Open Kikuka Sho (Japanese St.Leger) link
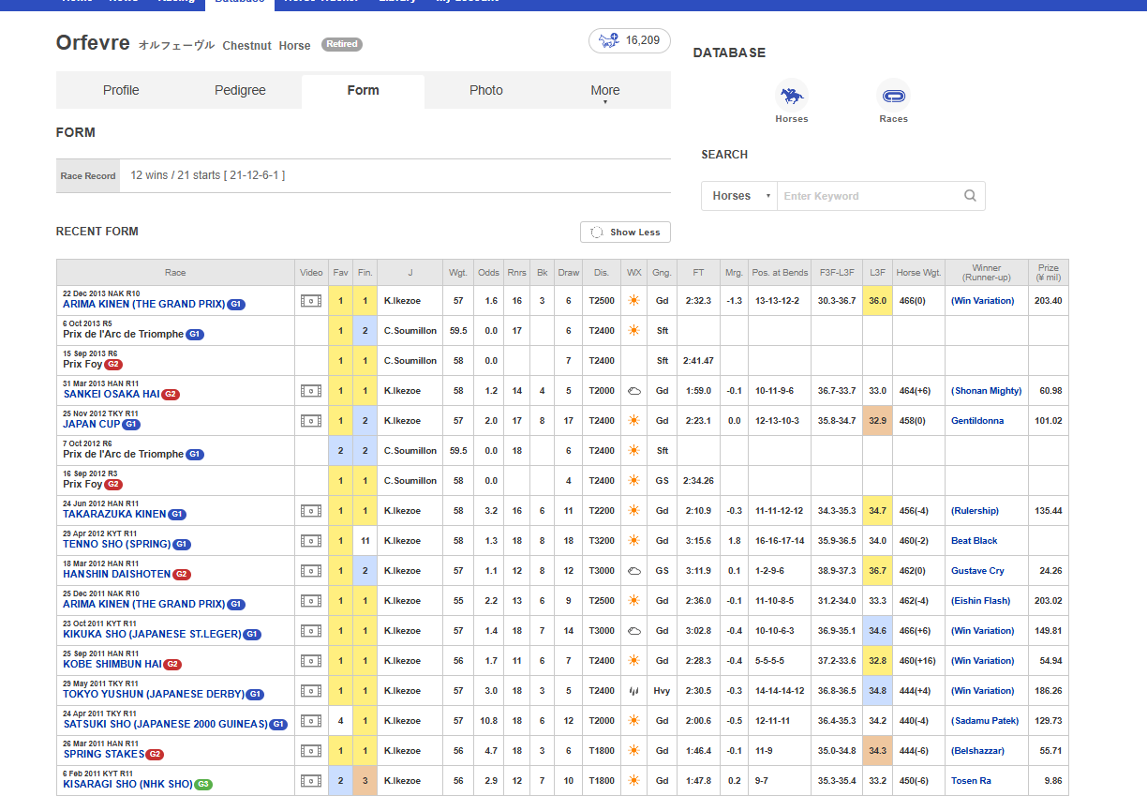Screen dimensions: 1147x796 pyautogui.click(x=152, y=635)
